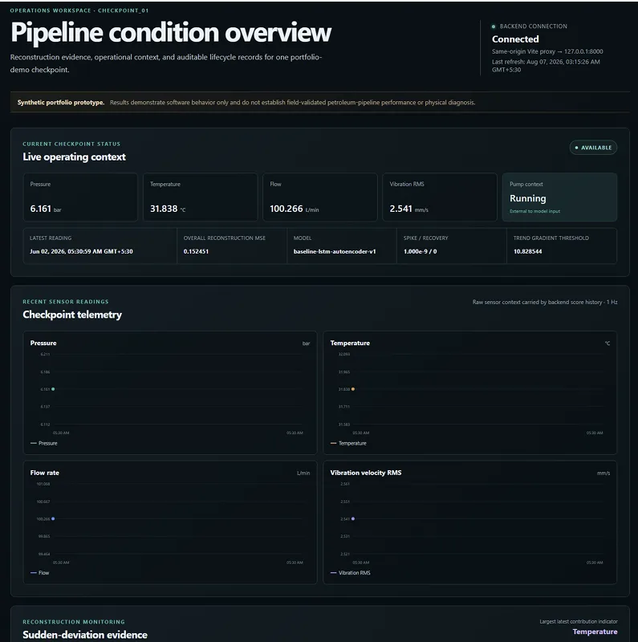638x642 pixels.
Task: Select the Temperature contribution indicator link
Action: coord(595,632)
